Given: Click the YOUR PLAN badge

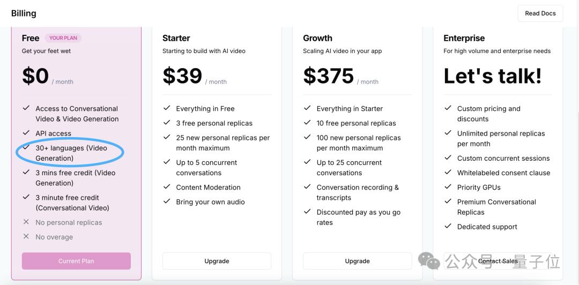Looking at the screenshot, I should click(63, 38).
